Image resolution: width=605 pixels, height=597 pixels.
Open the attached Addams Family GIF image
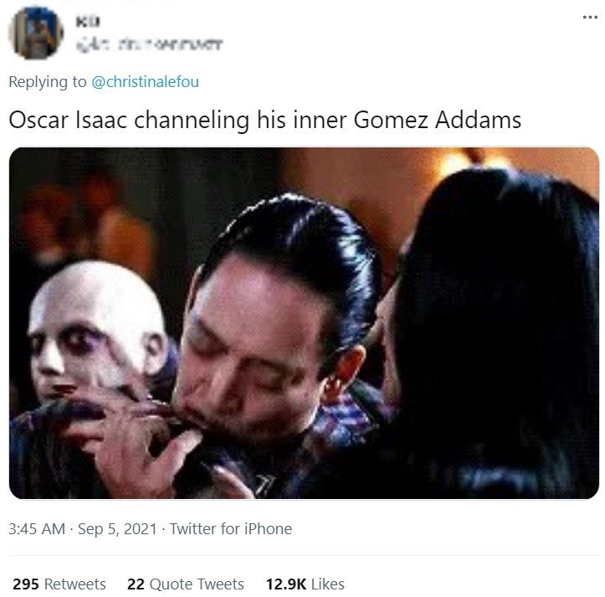304,323
